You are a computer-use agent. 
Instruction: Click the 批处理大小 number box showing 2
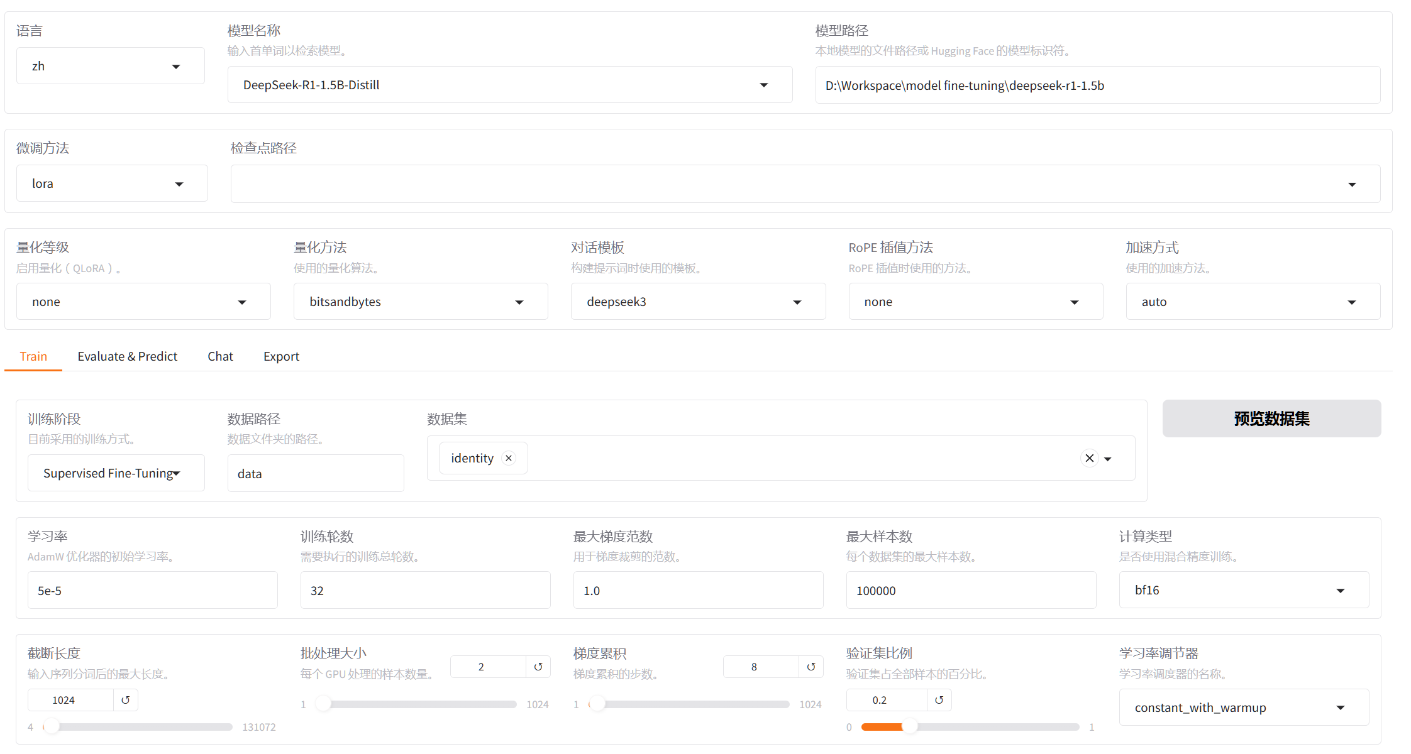[488, 667]
